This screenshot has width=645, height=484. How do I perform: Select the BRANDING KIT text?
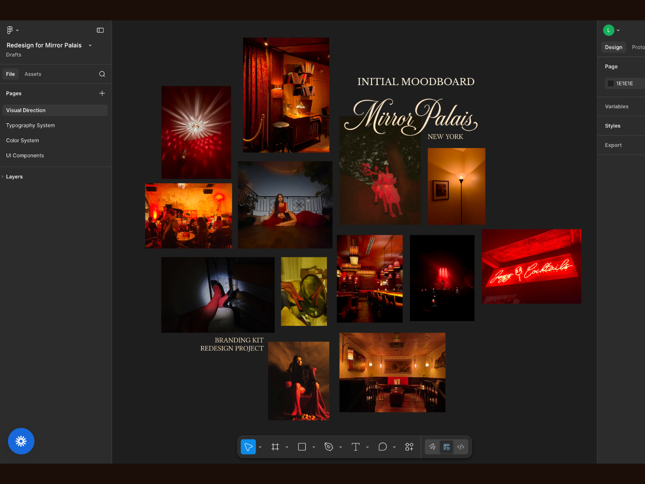[x=239, y=340]
